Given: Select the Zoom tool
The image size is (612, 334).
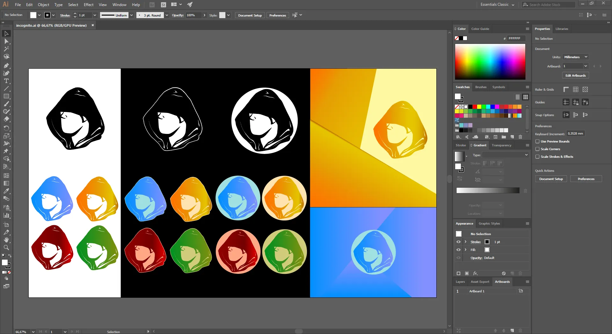Looking at the screenshot, I should click(x=6, y=247).
